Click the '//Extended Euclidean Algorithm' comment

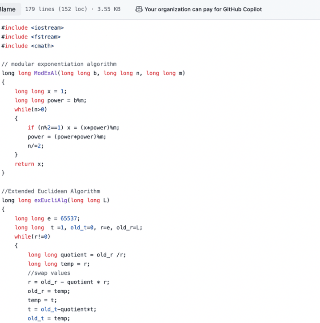[x=51, y=191]
